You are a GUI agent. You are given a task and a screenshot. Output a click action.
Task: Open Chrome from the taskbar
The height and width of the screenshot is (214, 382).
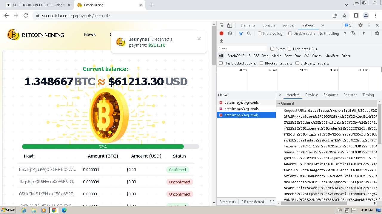click(54, 210)
